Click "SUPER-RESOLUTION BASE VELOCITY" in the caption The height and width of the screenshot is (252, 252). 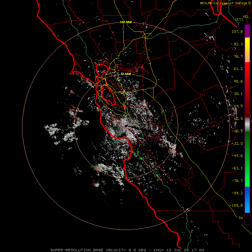pos(88,250)
